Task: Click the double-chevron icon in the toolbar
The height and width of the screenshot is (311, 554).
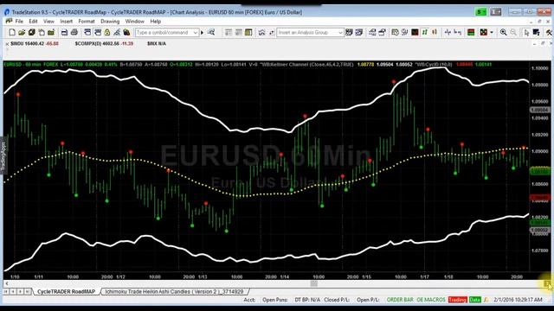Action: point(261,33)
